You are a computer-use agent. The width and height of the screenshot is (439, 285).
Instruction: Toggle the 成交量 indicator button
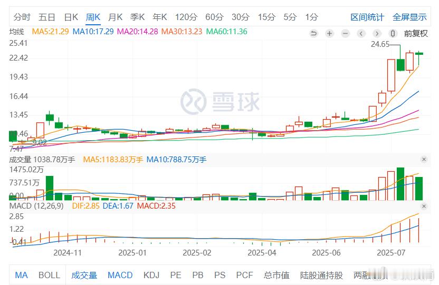click(84, 275)
